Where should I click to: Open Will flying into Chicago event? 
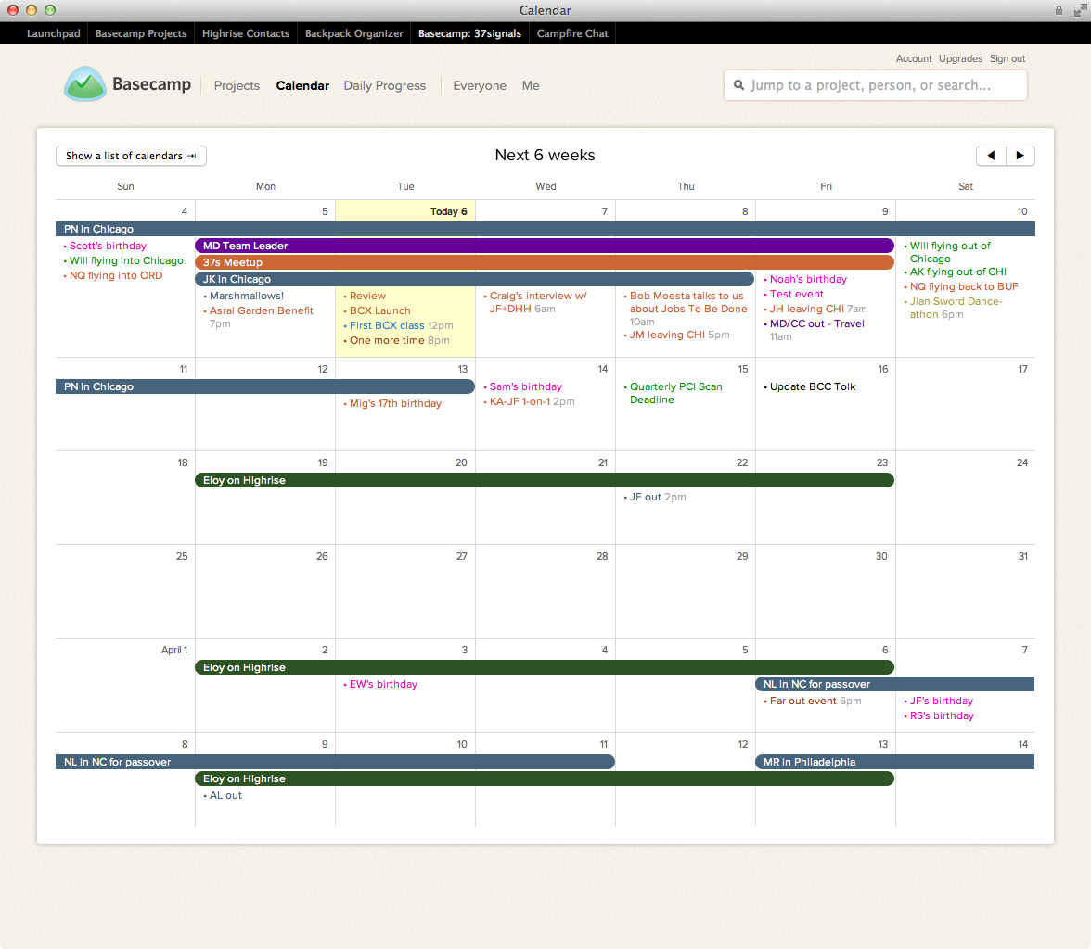point(126,260)
